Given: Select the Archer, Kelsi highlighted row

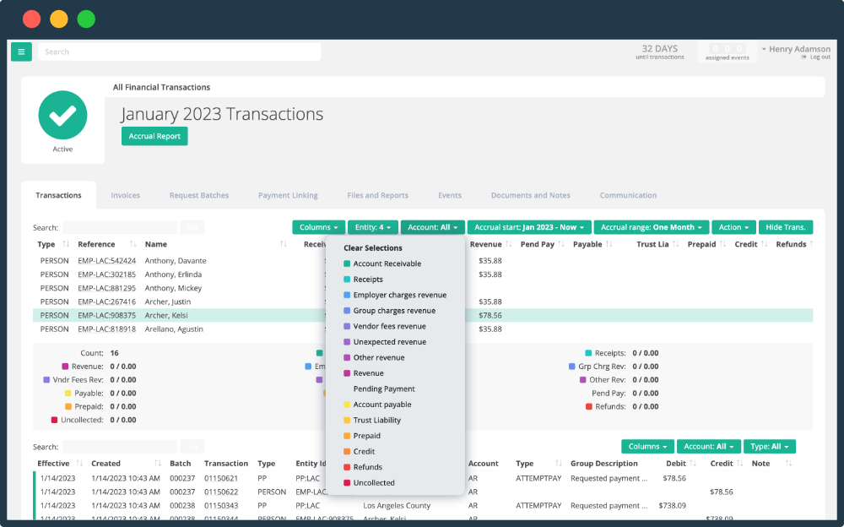Looking at the screenshot, I should pos(423,315).
